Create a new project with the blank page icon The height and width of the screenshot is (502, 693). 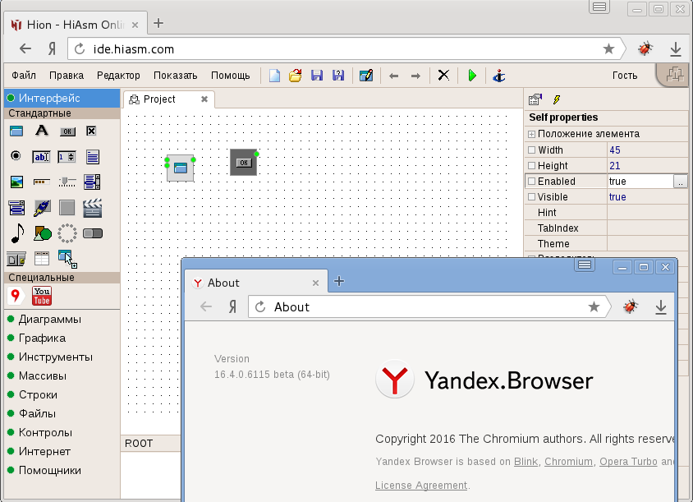point(274,76)
